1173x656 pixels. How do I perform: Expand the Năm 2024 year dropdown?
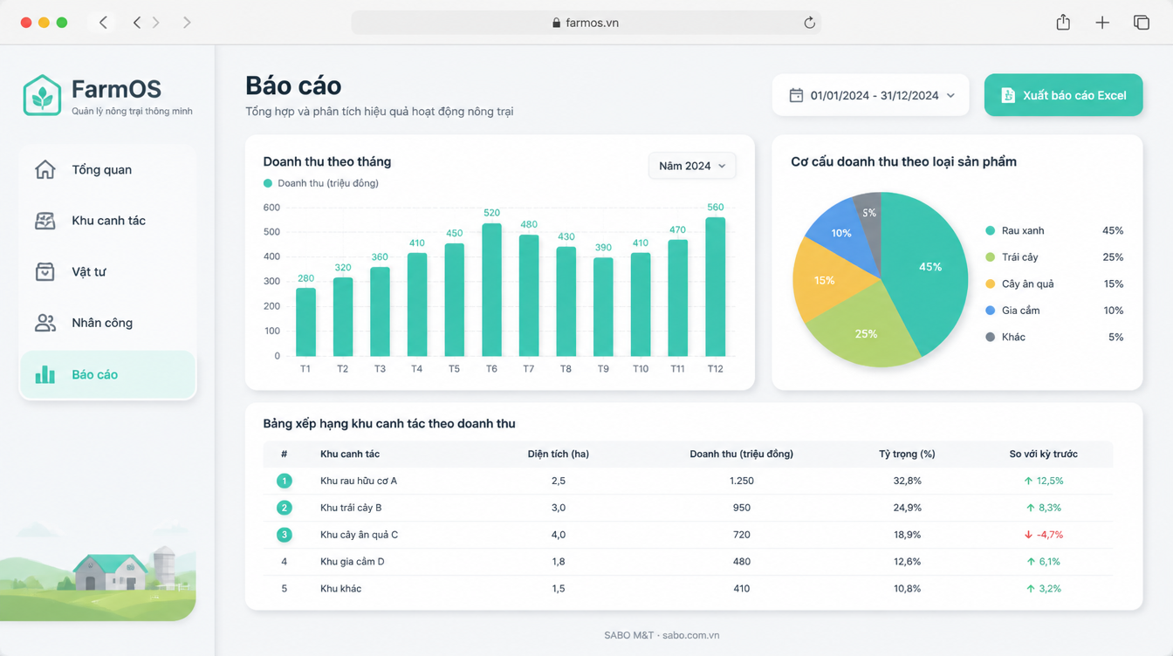pyautogui.click(x=692, y=166)
